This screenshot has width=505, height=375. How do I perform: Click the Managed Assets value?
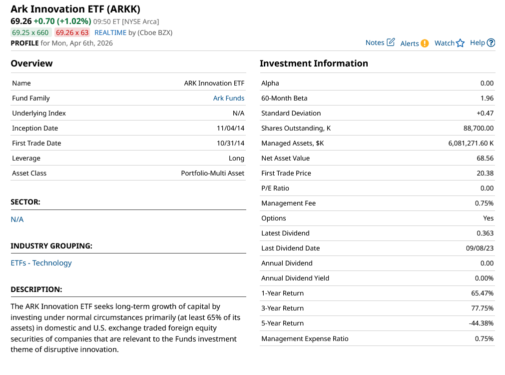click(x=471, y=143)
